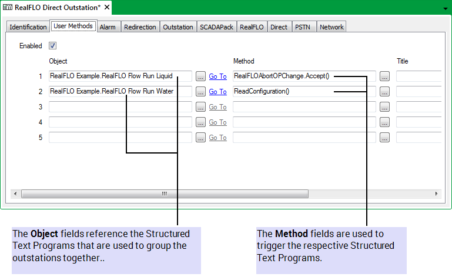The height and width of the screenshot is (280, 452).
Task: Click empty Object field in row 3
Action: click(120, 106)
